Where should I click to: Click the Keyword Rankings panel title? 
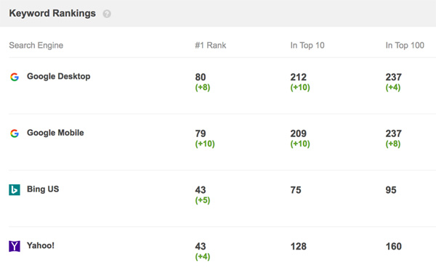pos(52,13)
